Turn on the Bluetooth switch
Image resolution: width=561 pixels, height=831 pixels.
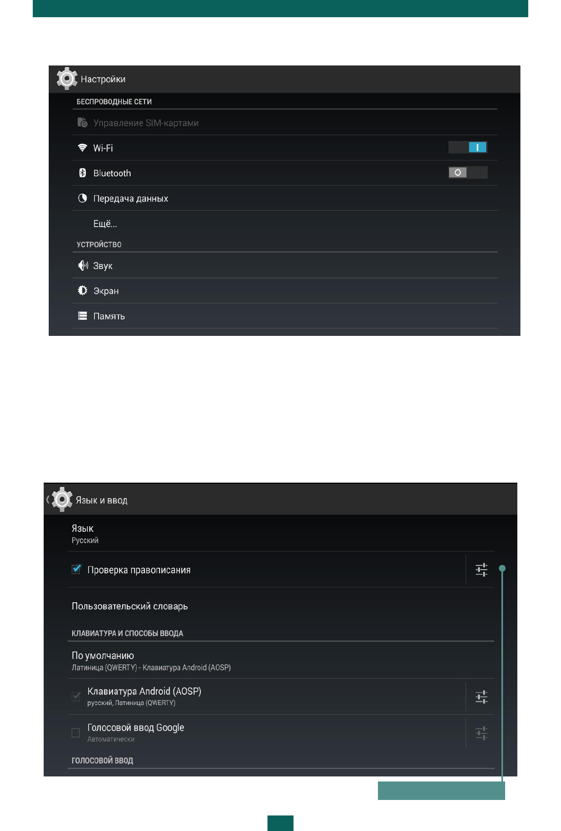coord(468,172)
